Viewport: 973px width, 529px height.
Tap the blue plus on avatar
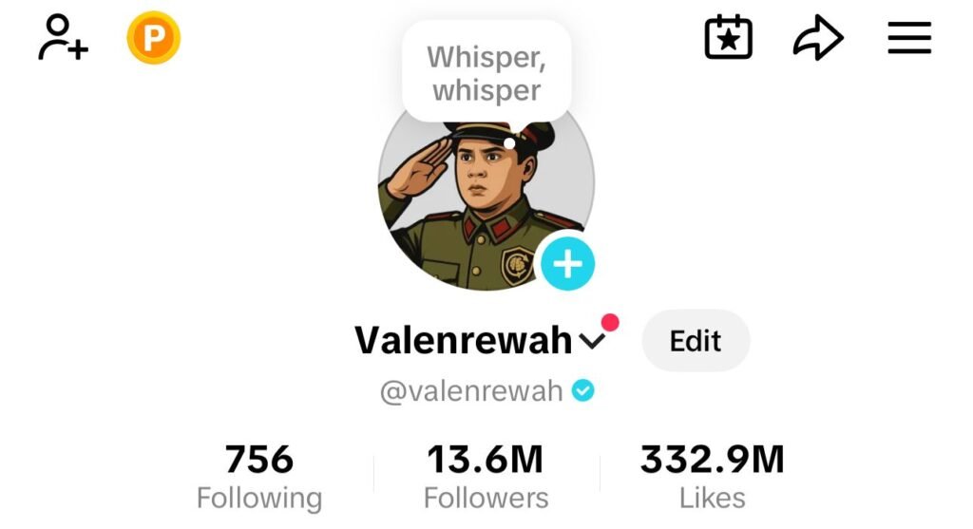tap(568, 264)
